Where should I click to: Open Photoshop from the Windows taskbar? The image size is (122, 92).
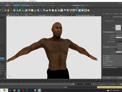click(31, 90)
